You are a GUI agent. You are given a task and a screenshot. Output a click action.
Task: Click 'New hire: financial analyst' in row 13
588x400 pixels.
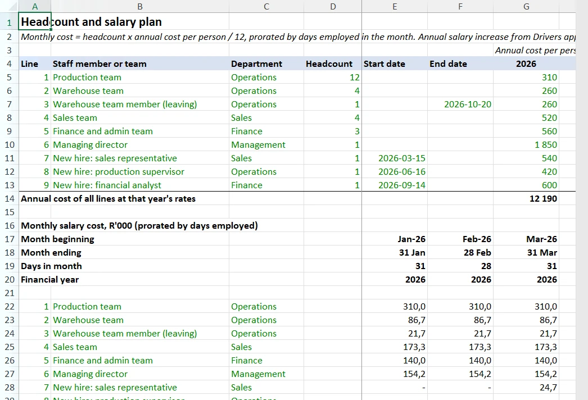pyautogui.click(x=140, y=185)
